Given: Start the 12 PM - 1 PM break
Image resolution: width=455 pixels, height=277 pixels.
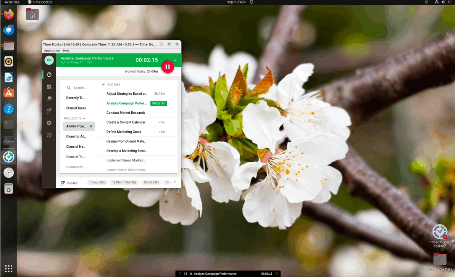Looking at the screenshot, I should 124,182.
